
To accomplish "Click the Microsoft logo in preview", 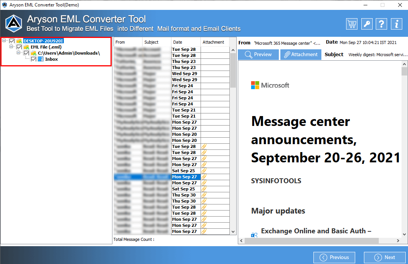I will (x=270, y=85).
